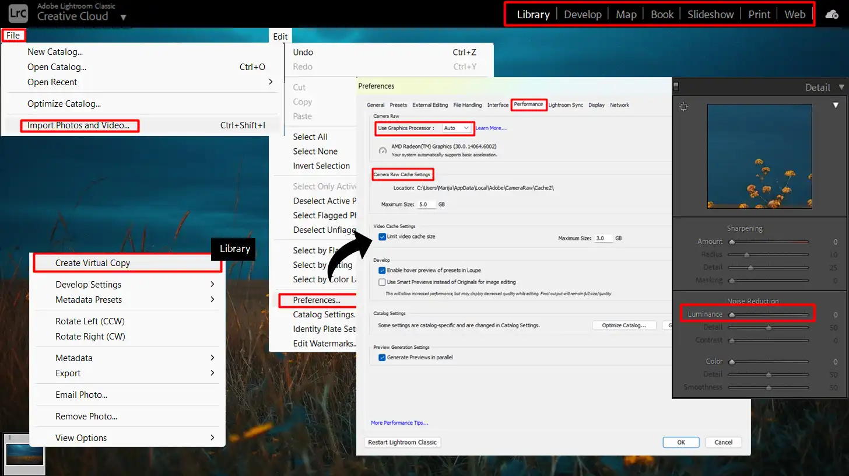Open the Creative Cloud identity plate dropdown arrow

pyautogui.click(x=123, y=17)
